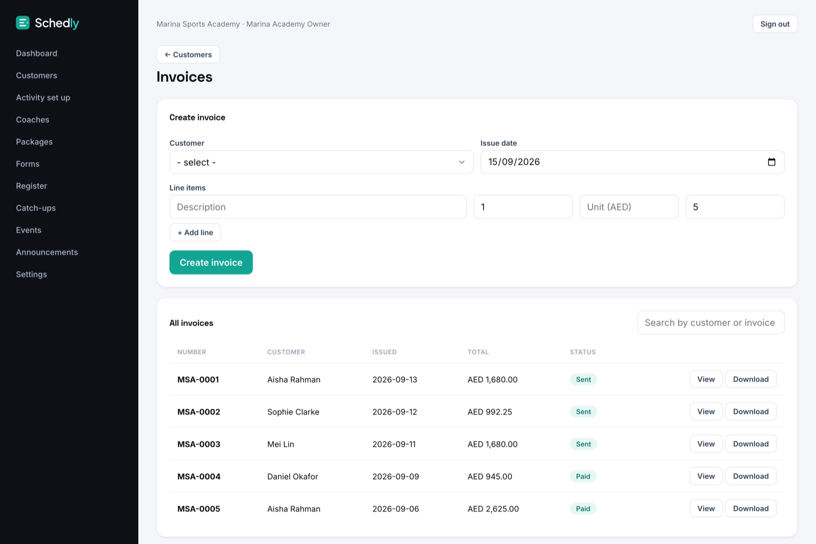The width and height of the screenshot is (816, 544).
Task: View invoice MSA-0005
Action: coord(706,508)
